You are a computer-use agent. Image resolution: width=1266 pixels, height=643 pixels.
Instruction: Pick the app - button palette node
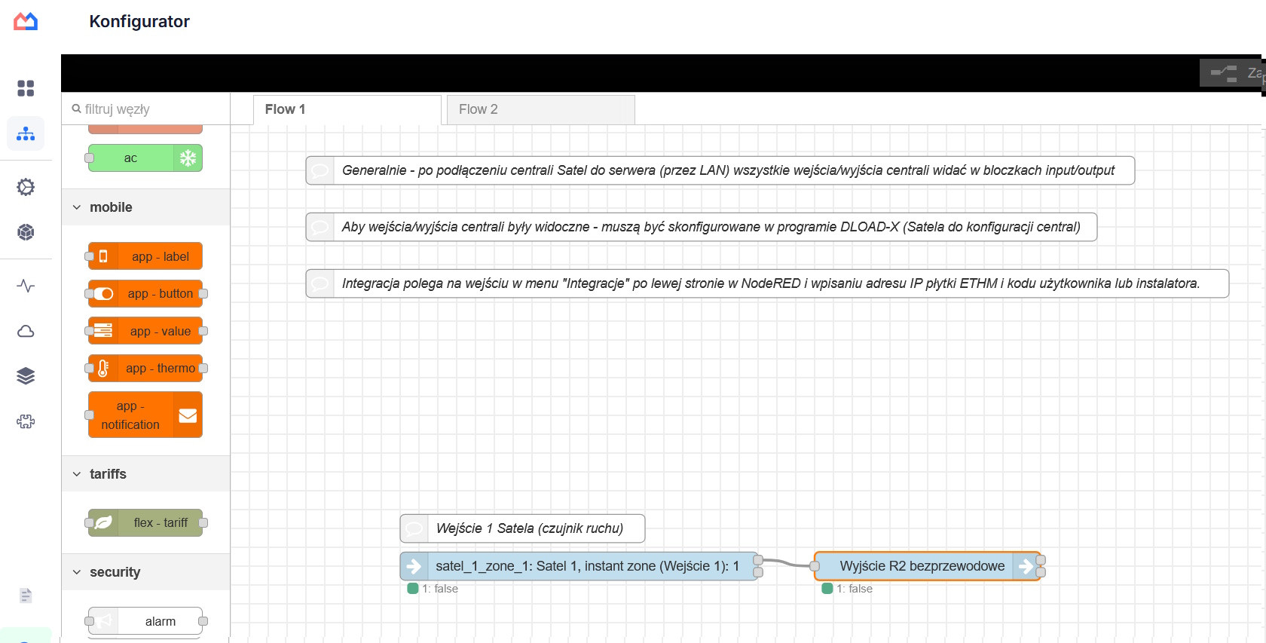point(145,293)
